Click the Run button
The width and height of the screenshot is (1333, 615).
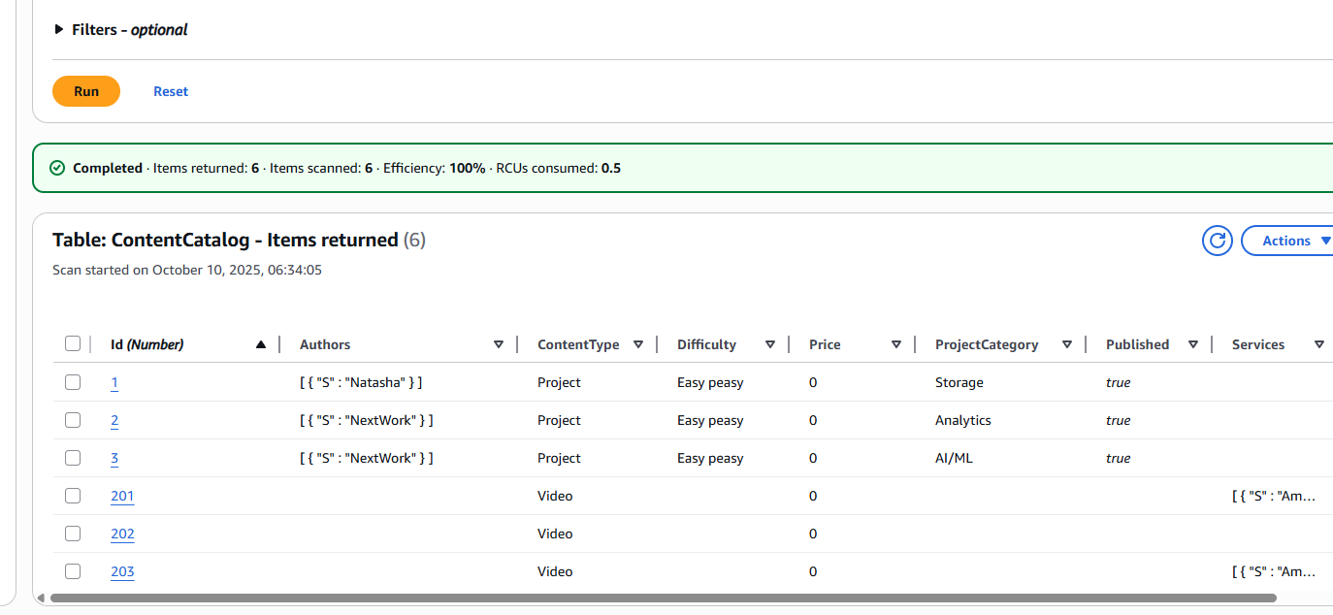click(85, 90)
